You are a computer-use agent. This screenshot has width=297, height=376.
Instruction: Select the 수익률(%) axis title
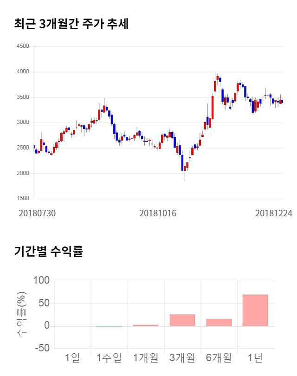point(22,314)
